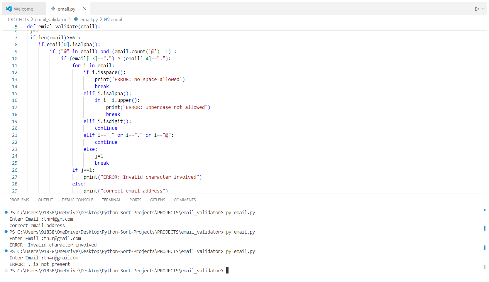
Task: Open the COMMENTS panel tab
Action: point(185,200)
